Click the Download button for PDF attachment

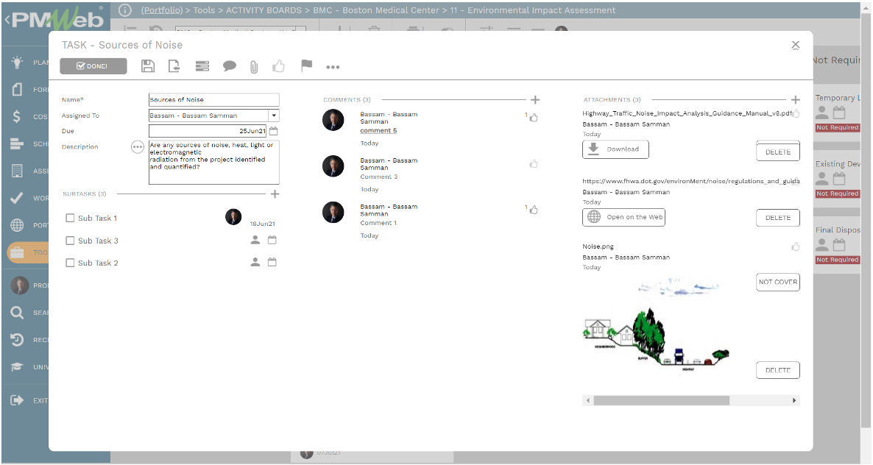pos(614,149)
